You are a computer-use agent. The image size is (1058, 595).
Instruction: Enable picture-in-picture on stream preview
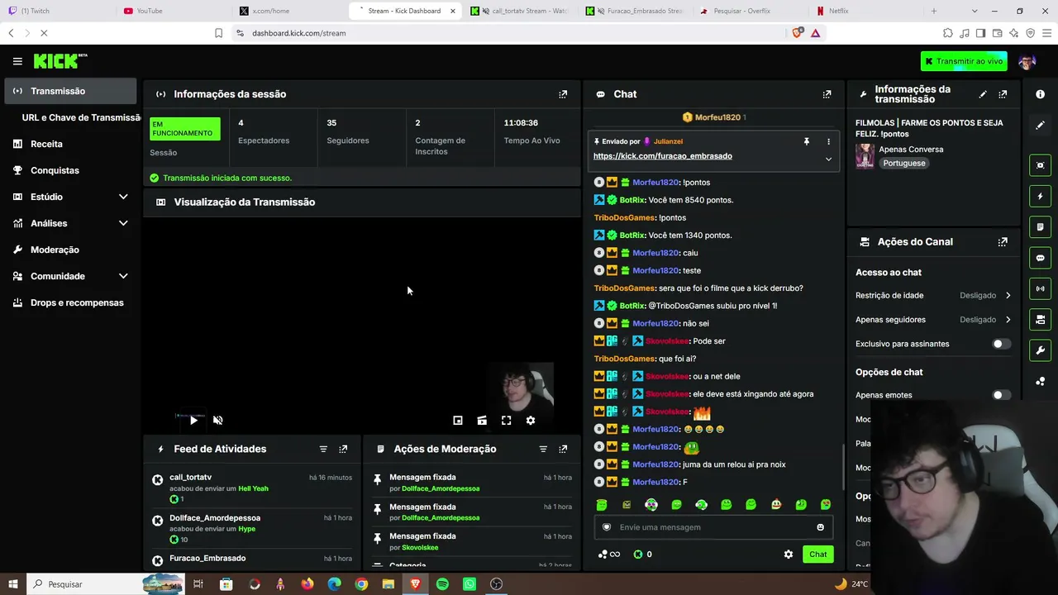coord(458,421)
